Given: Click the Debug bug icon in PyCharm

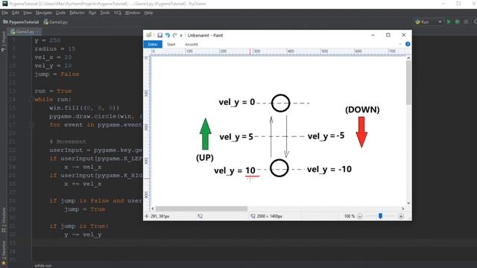Looking at the screenshot, I should click(x=457, y=22).
